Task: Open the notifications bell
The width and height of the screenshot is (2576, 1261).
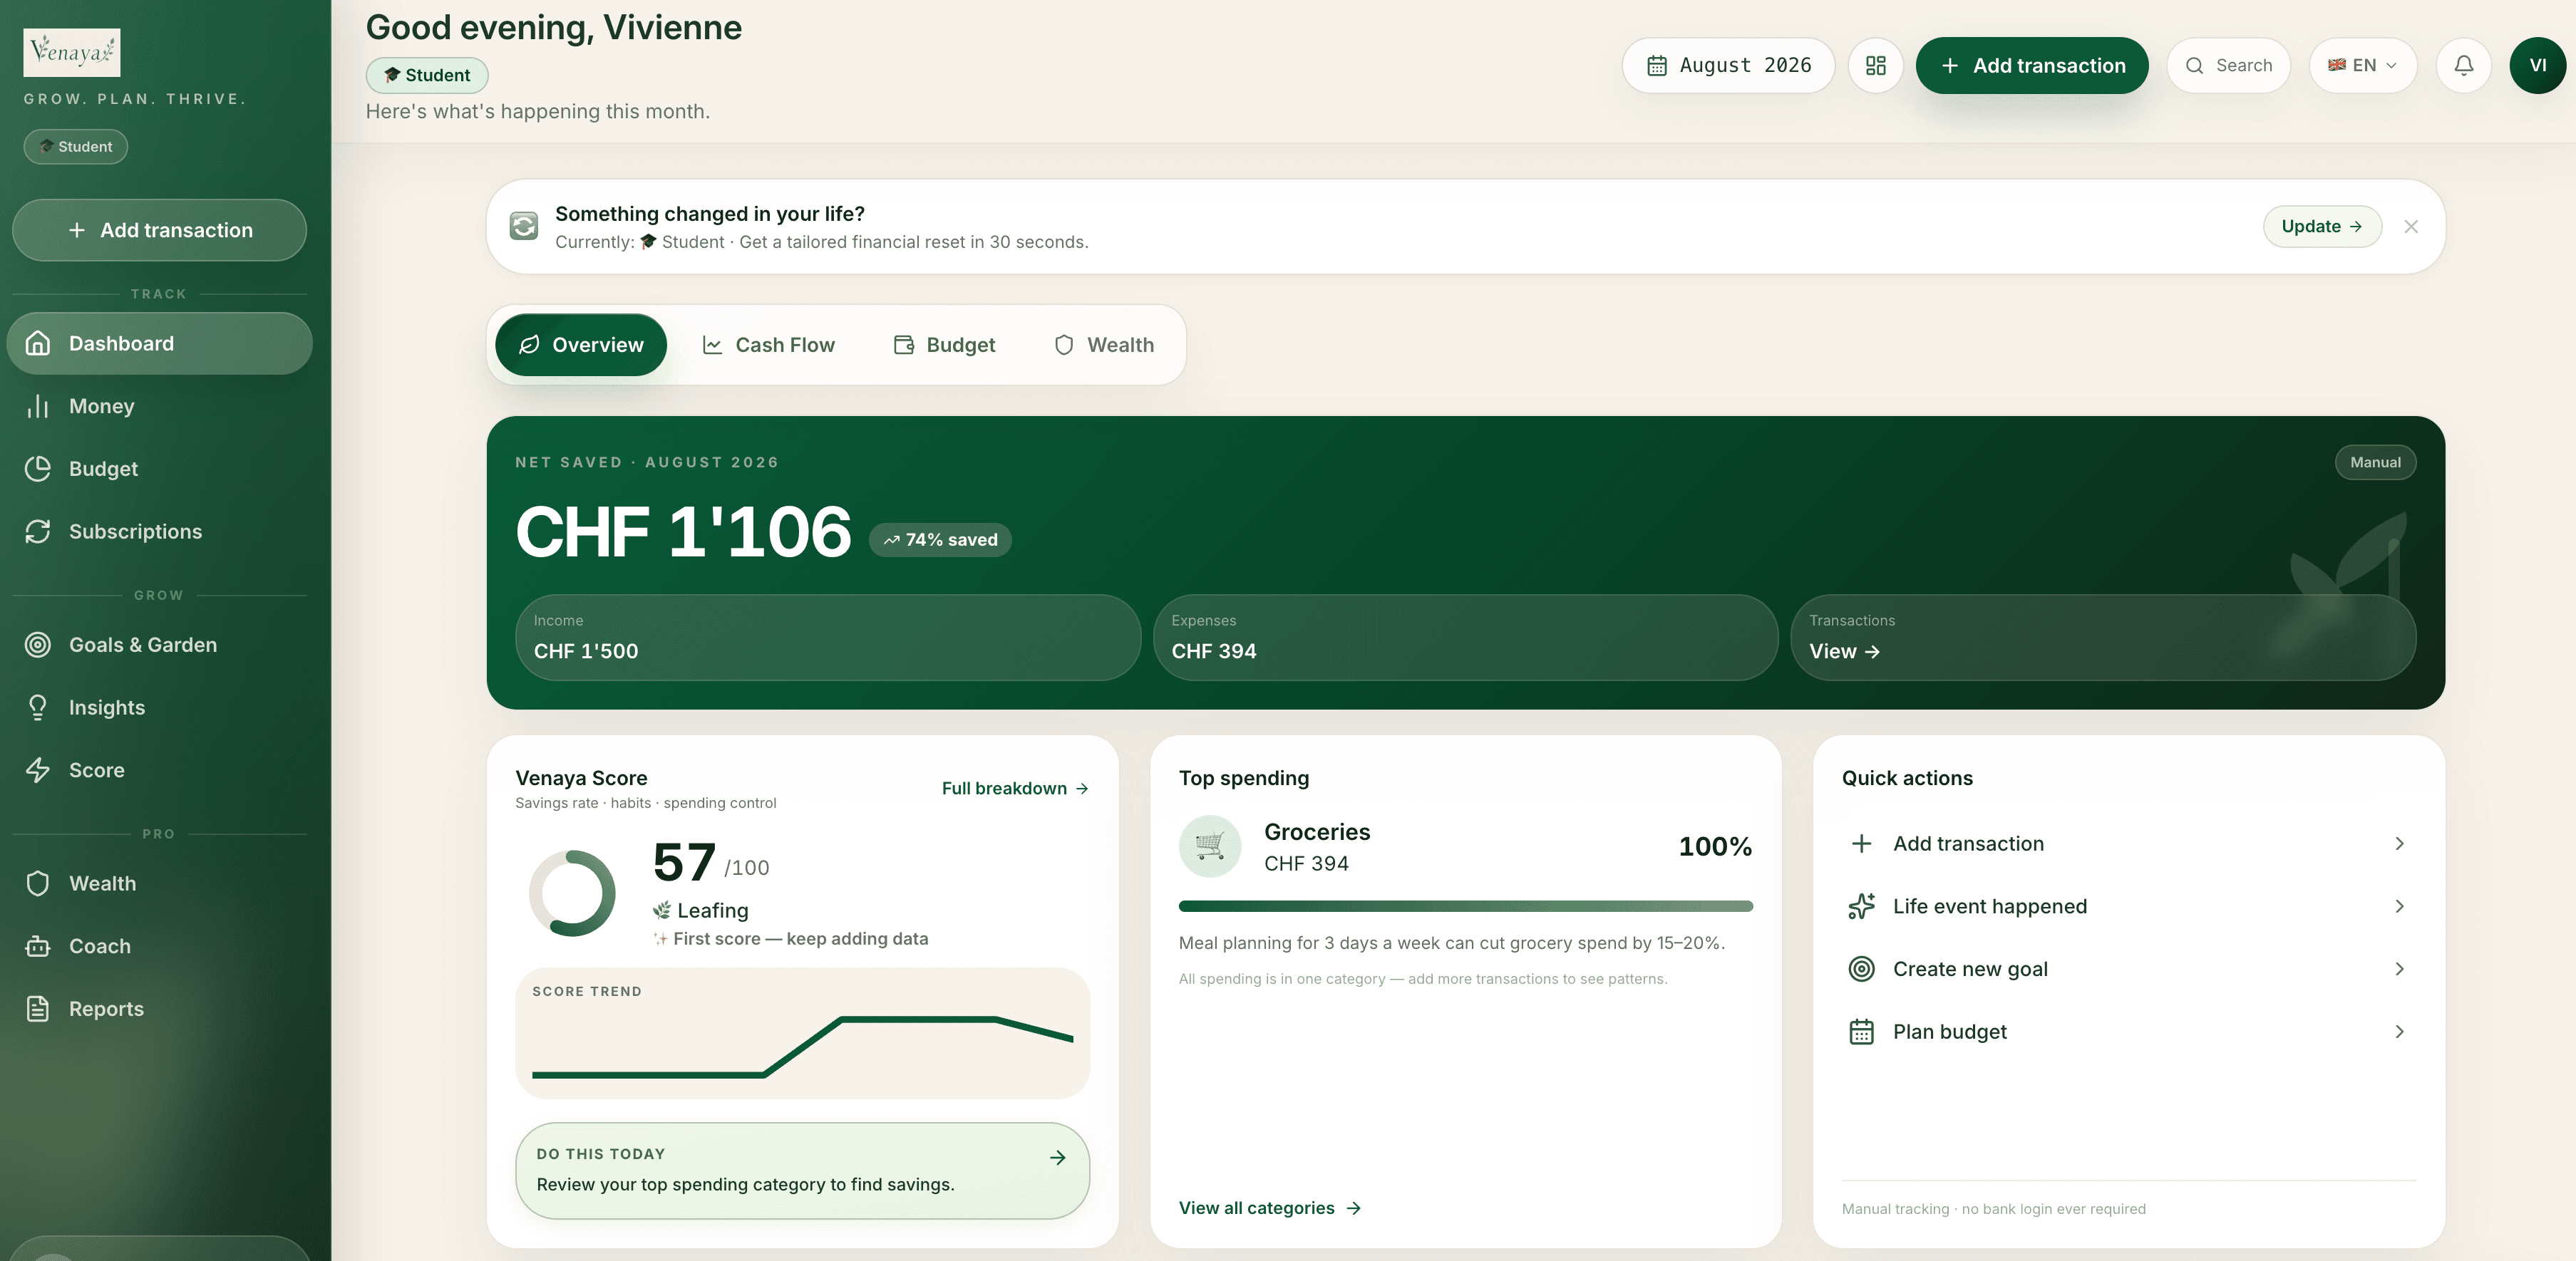Action: pyautogui.click(x=2463, y=65)
